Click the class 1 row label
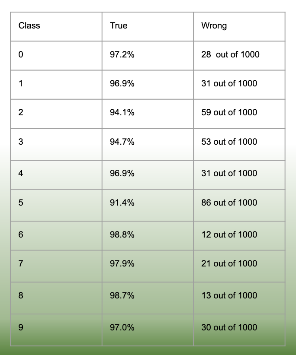The height and width of the screenshot is (355, 296). [x=21, y=83]
